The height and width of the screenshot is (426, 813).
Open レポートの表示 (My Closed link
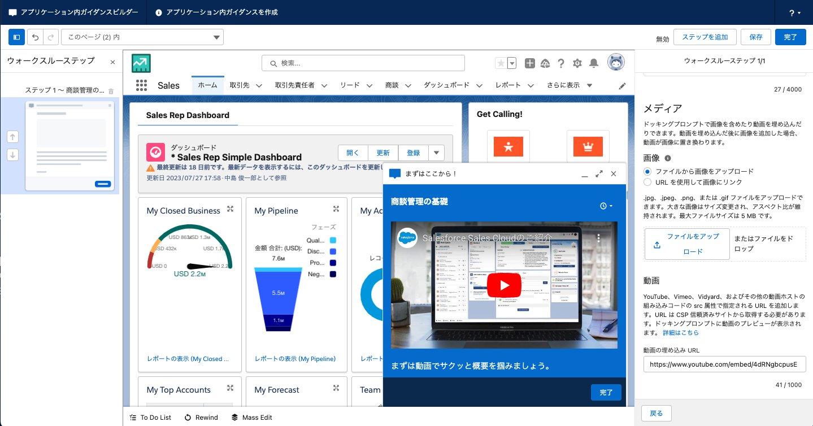[x=188, y=359]
